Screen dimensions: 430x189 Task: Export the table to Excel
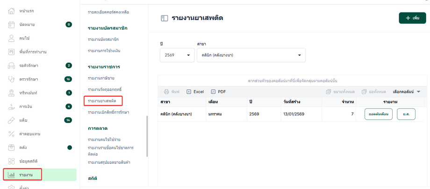195,92
